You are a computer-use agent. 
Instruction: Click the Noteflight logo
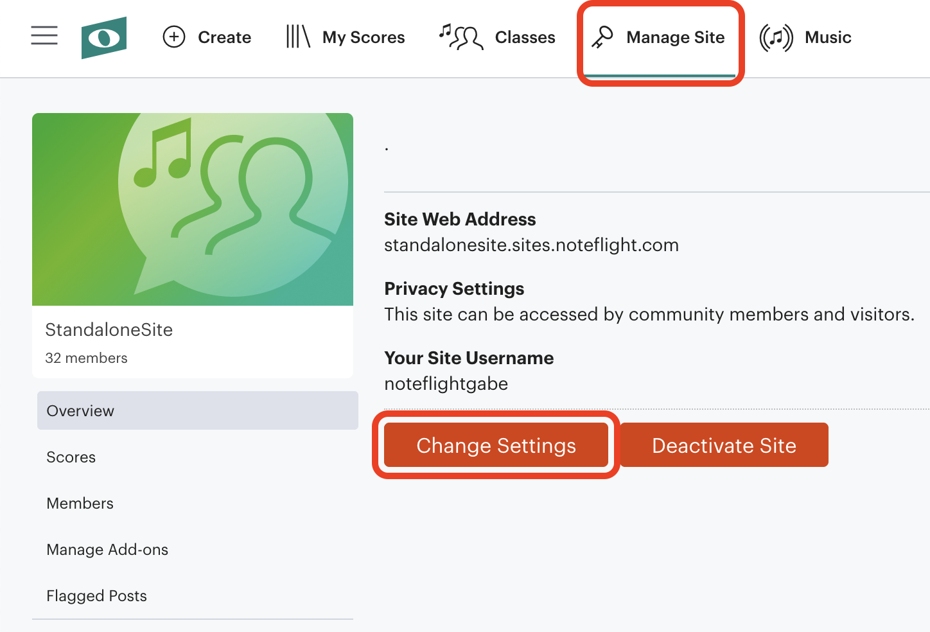pyautogui.click(x=104, y=37)
